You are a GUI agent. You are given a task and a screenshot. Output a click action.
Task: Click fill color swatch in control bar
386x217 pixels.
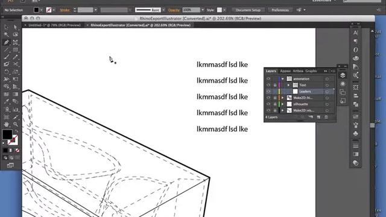click(36, 10)
